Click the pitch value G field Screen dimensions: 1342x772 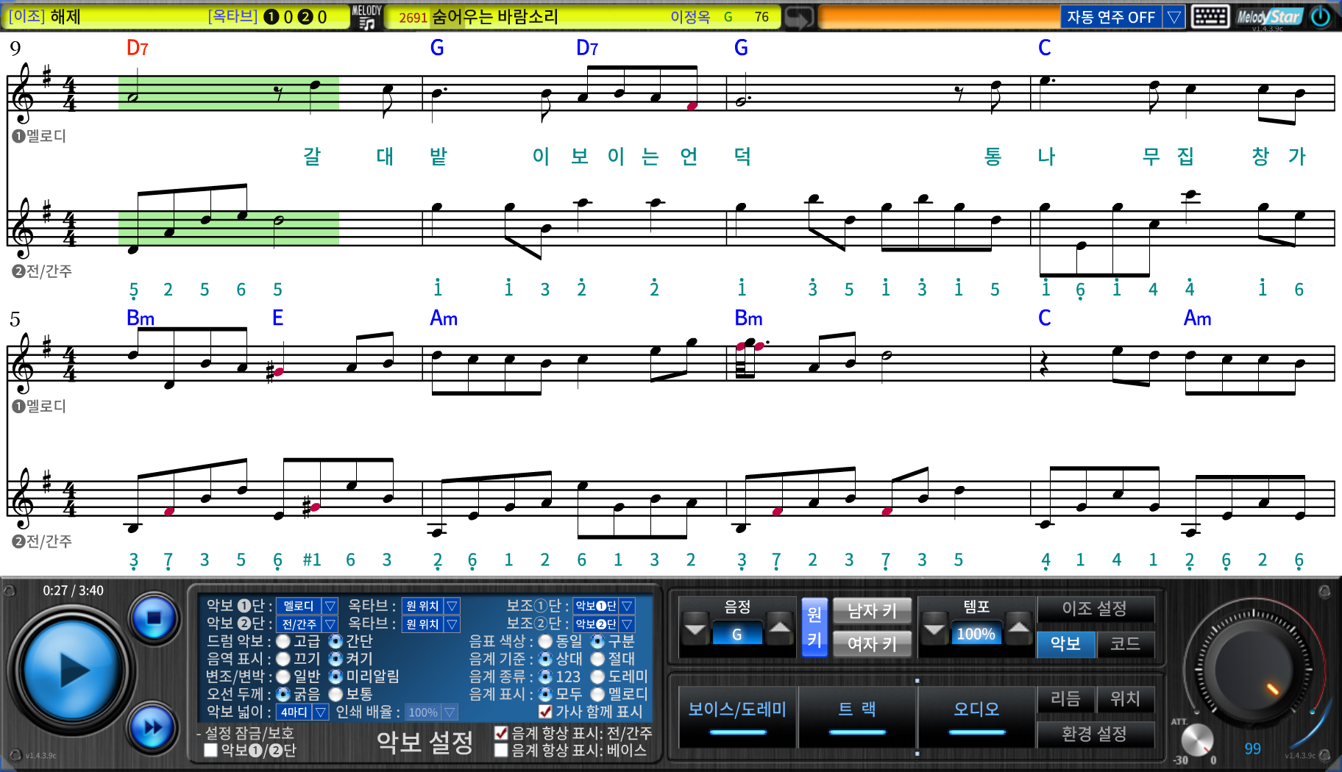pos(737,635)
